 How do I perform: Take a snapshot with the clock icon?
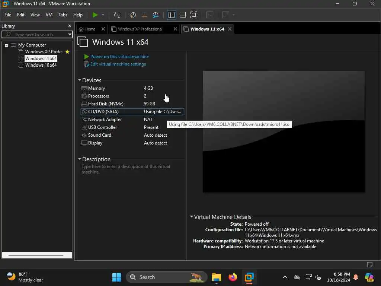coord(133,15)
